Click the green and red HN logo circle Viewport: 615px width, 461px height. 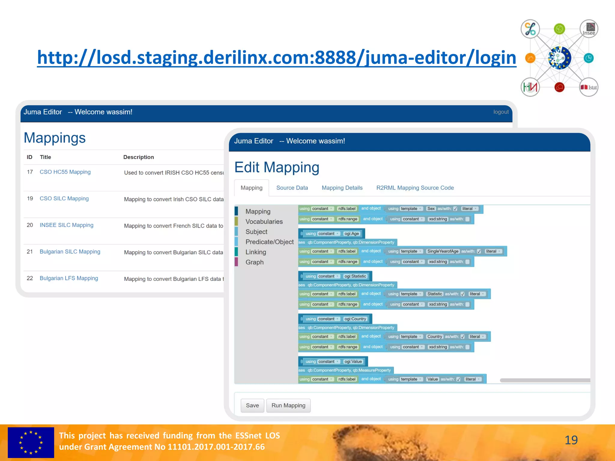click(530, 87)
